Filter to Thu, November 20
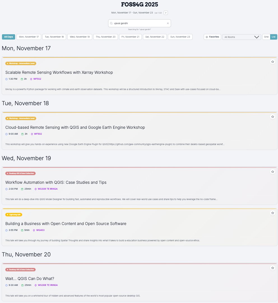Image resolution: width=278 pixels, height=303 pixels. point(106,37)
